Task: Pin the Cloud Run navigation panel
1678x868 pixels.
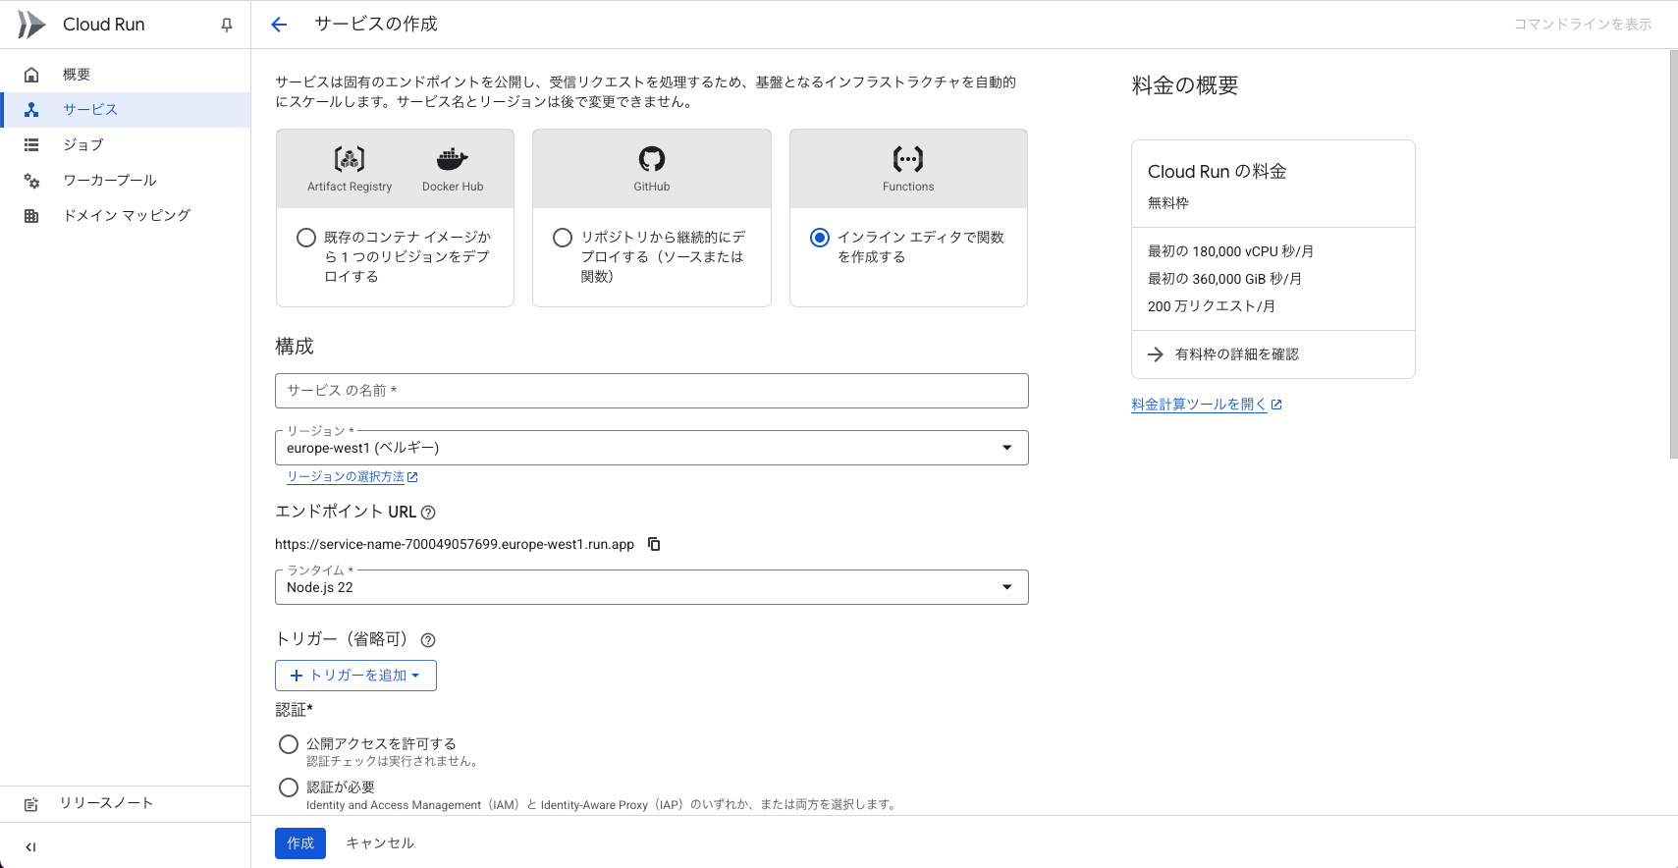Action: [227, 26]
